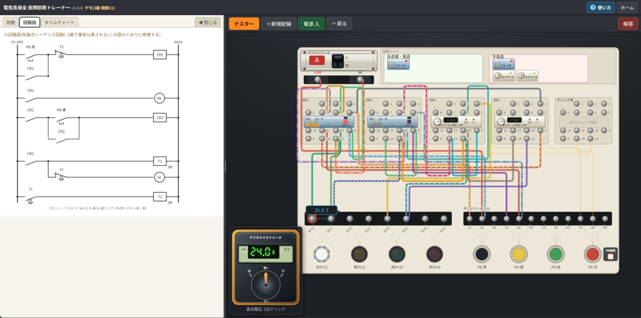The height and width of the screenshot is (318, 641).
Task: Click the GL lamp symbol in diagram
Action: point(160,177)
